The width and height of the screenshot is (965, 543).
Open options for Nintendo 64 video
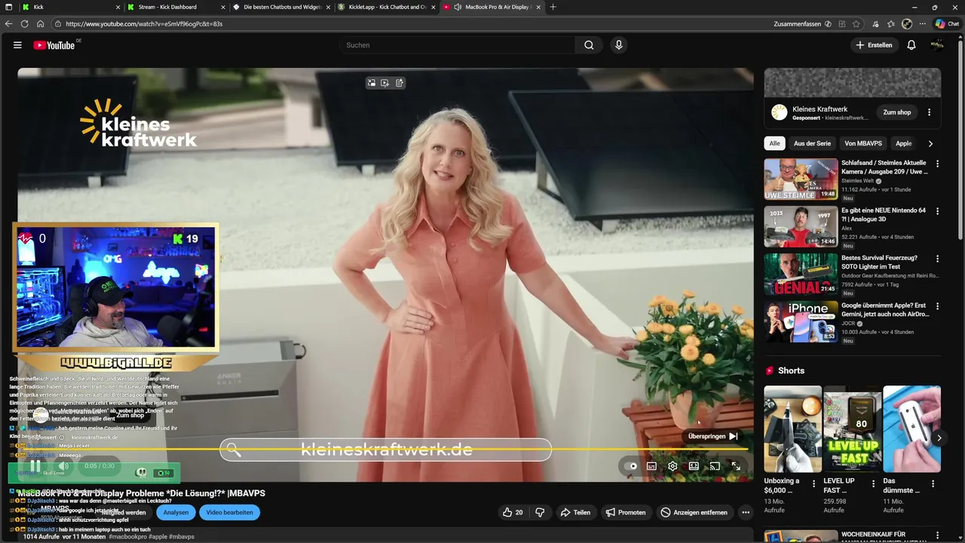[937, 211]
